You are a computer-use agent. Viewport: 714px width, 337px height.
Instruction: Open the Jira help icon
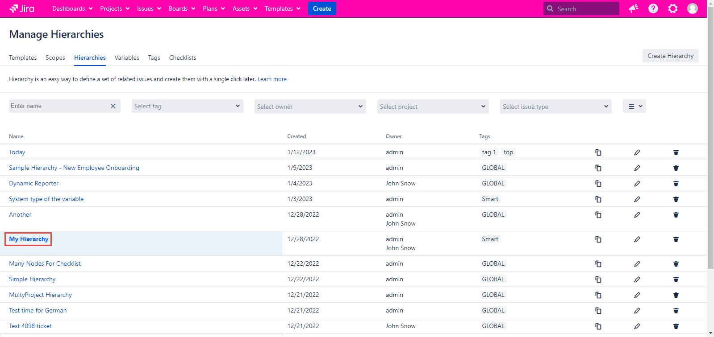click(653, 8)
